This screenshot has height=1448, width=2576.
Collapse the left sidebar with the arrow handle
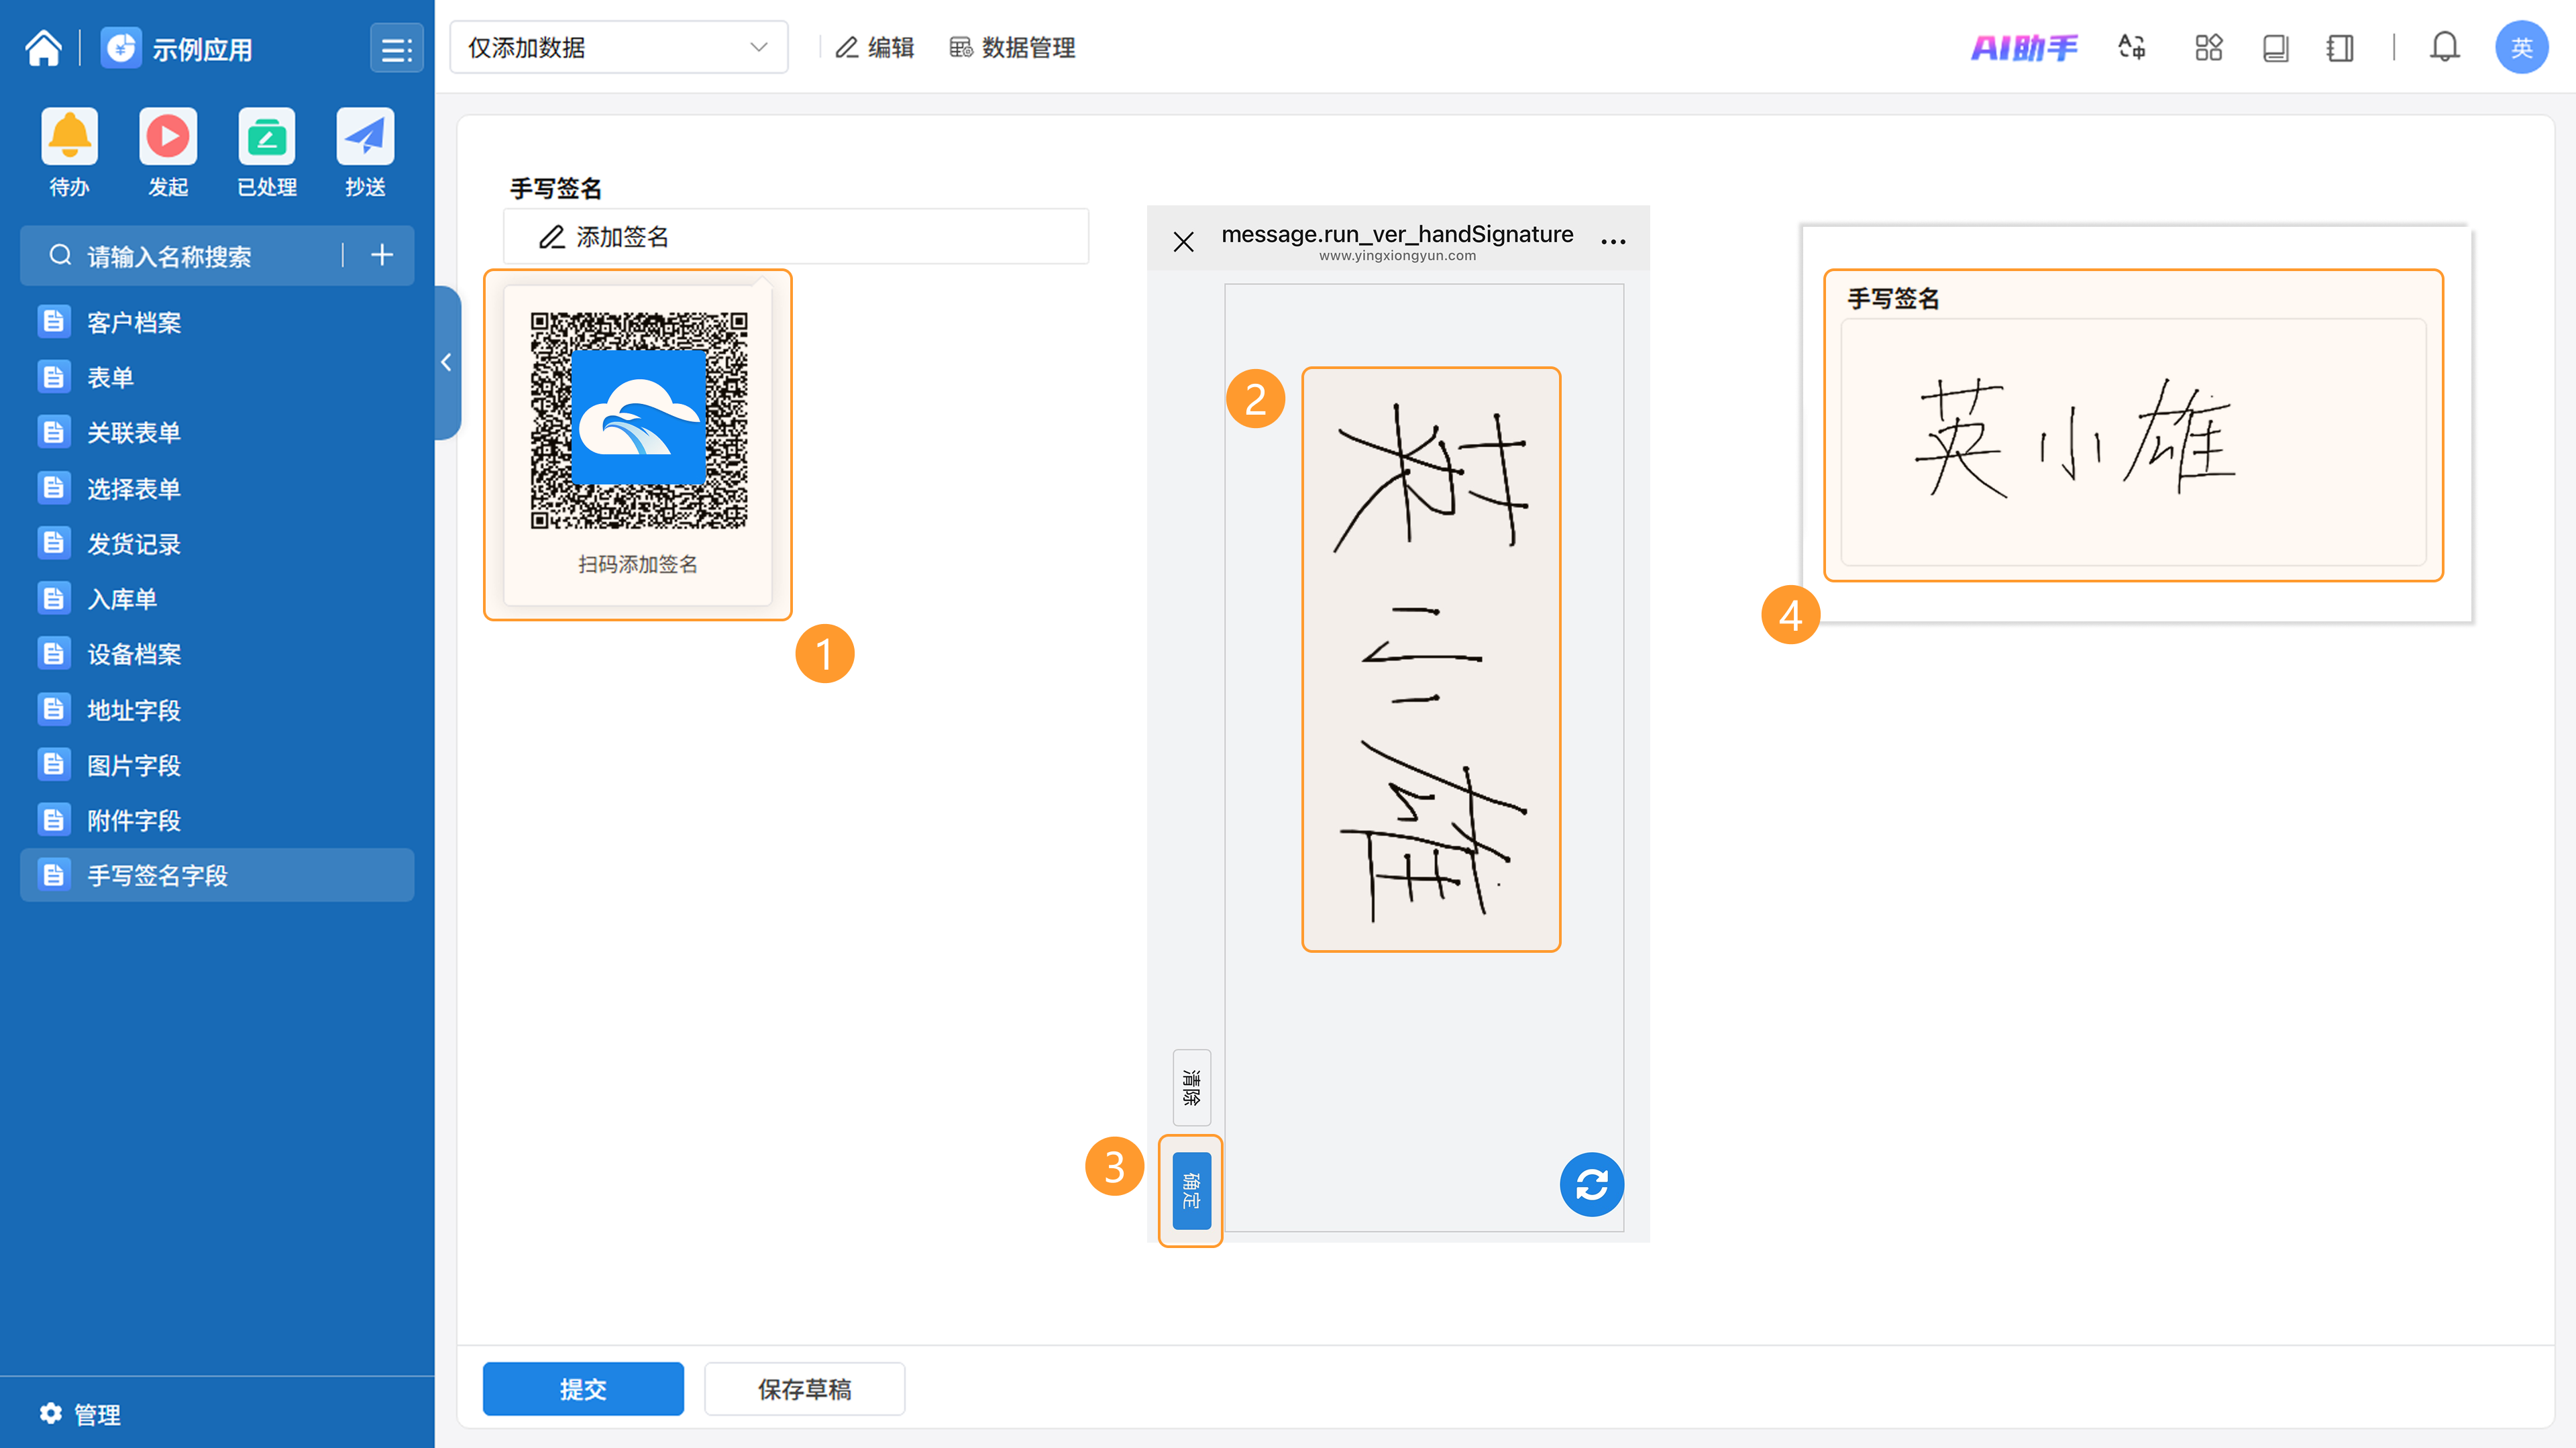point(447,362)
